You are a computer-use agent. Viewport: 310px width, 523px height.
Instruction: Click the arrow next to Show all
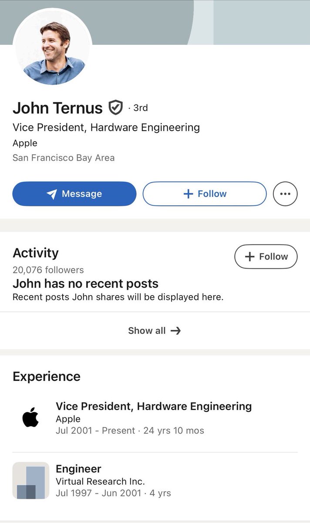tap(175, 331)
